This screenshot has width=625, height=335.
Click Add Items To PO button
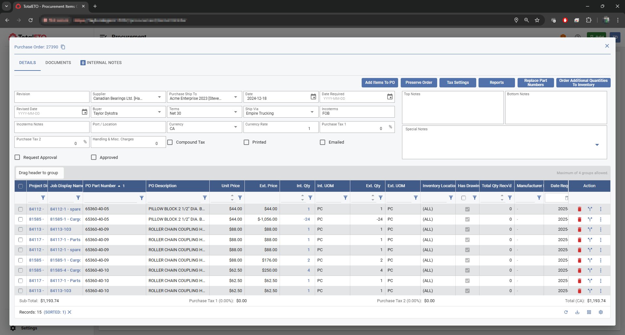pos(380,83)
